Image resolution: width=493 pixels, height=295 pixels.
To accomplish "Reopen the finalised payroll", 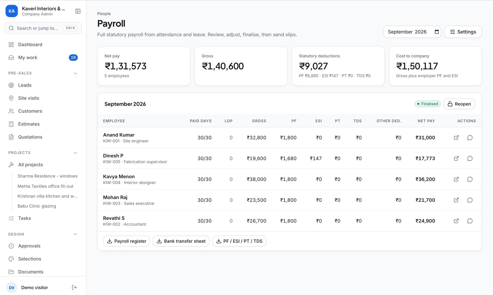I will click(459, 104).
